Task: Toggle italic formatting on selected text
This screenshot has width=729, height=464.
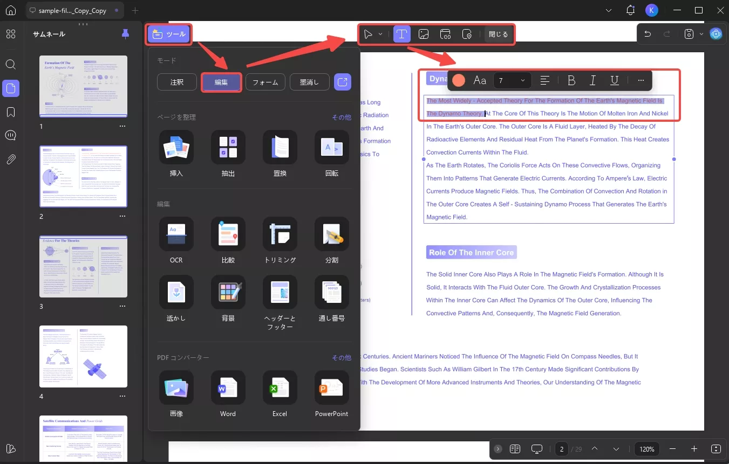Action: tap(592, 80)
